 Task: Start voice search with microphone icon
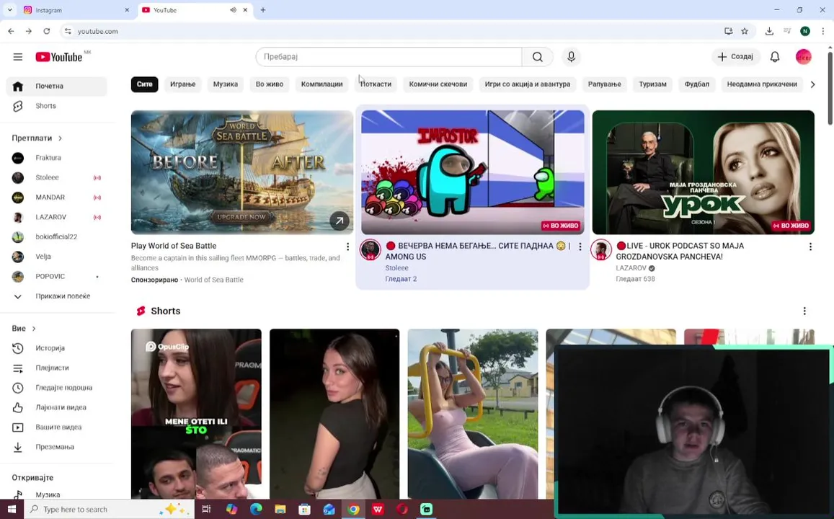tap(571, 57)
